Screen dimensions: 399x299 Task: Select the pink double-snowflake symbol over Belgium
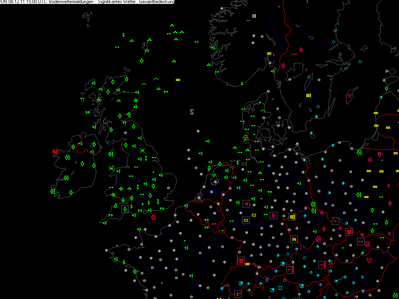[x=214, y=224]
